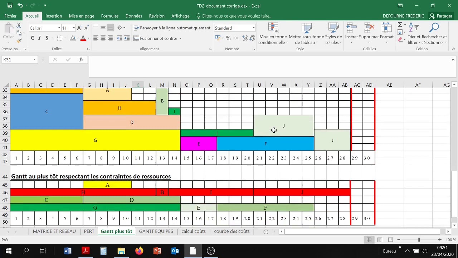Open Fusionner et centrer dropdown arrow

(x=180, y=38)
